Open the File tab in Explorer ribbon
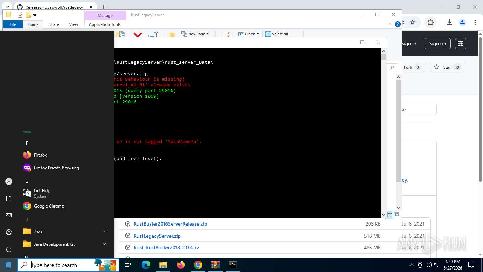The width and height of the screenshot is (483, 272). tap(13, 24)
